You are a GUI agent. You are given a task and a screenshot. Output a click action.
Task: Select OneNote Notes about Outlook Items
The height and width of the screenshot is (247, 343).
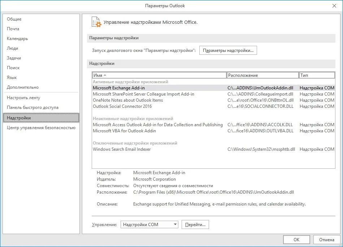(x=213, y=100)
